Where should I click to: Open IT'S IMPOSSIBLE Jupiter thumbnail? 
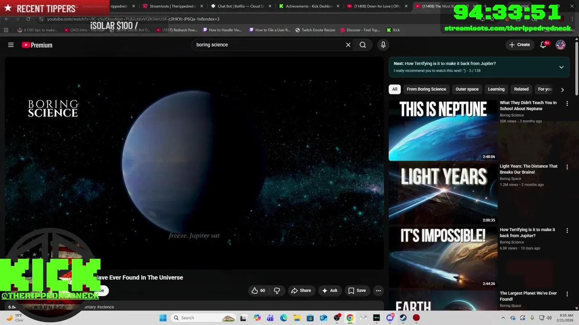443,257
